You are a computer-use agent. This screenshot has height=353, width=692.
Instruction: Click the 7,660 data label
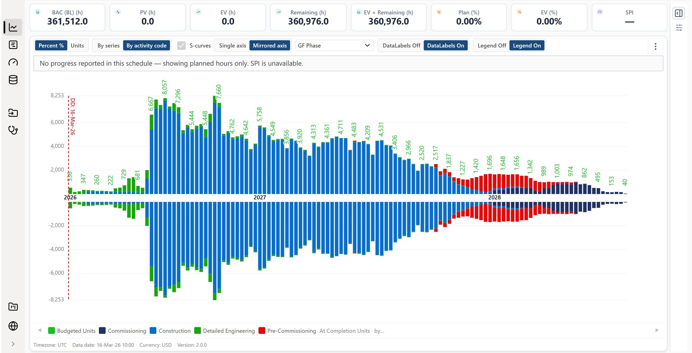(x=218, y=91)
